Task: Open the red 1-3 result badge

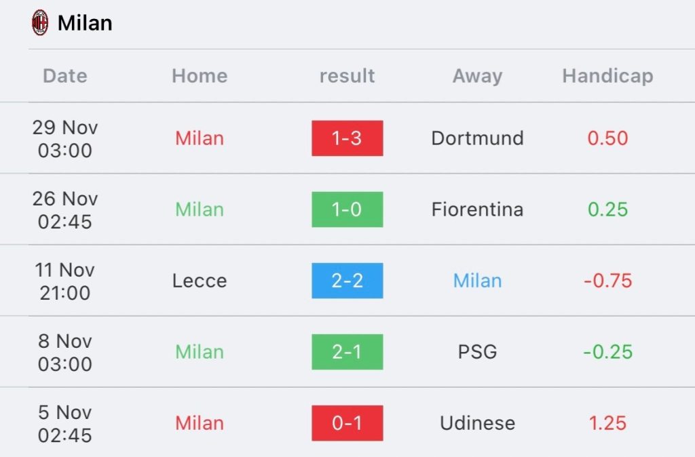Action: pyautogui.click(x=347, y=138)
